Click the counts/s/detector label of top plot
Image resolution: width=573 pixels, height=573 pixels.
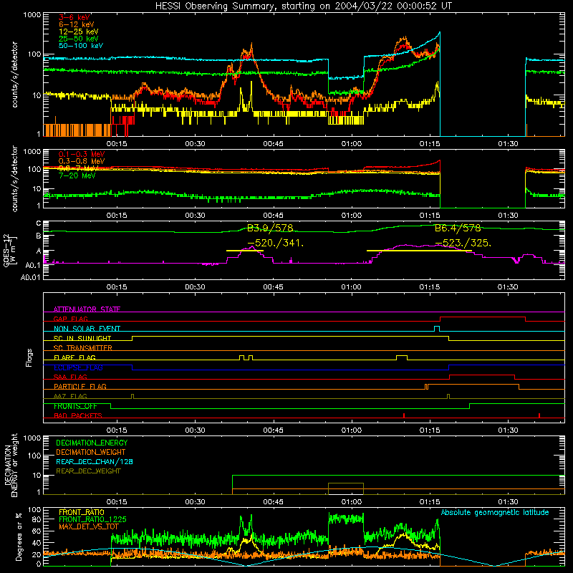[x=14, y=74]
